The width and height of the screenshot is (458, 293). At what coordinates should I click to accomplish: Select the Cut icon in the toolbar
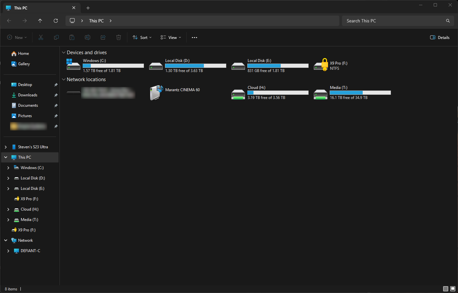coord(41,37)
